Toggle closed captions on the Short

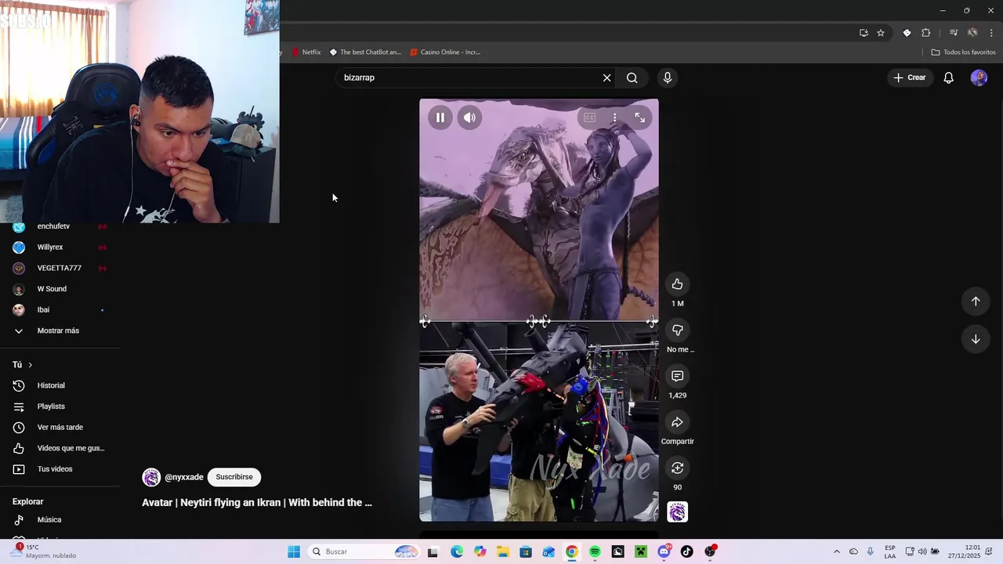pyautogui.click(x=589, y=117)
